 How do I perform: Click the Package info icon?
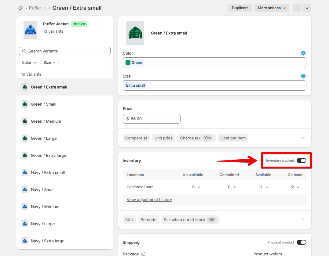(x=143, y=254)
